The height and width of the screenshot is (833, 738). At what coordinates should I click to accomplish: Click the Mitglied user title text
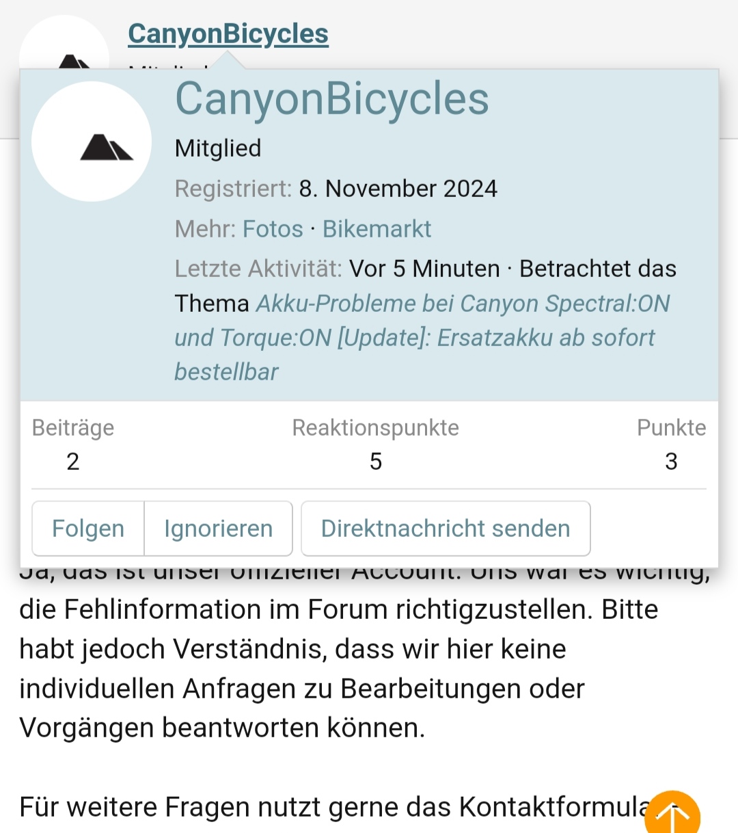click(218, 148)
